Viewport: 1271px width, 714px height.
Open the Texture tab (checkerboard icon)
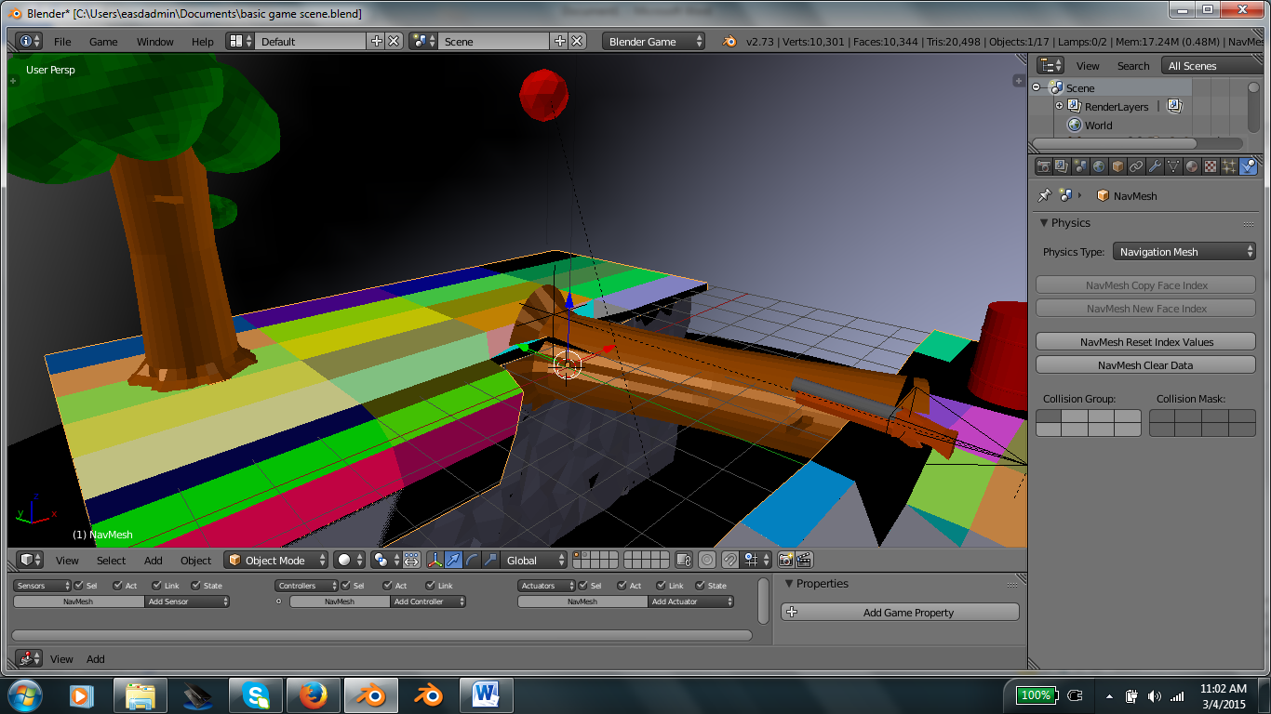[1211, 166]
